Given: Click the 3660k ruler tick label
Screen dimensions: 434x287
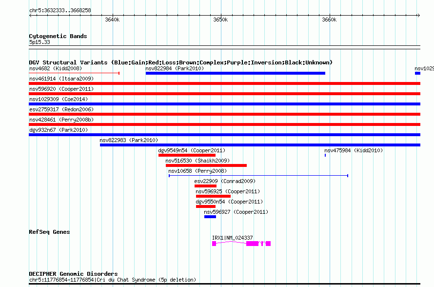Looking at the screenshot, I should pyautogui.click(x=329, y=20).
